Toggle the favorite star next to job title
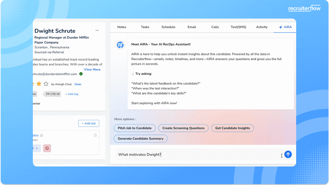The width and height of the screenshot is (329, 185). click(42, 135)
